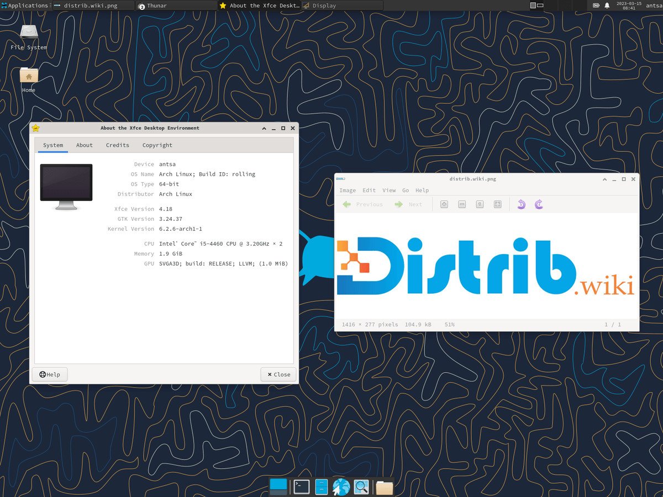Image resolution: width=663 pixels, height=497 pixels.
Task: Click Show Desktop icon in dock
Action: 278,486
